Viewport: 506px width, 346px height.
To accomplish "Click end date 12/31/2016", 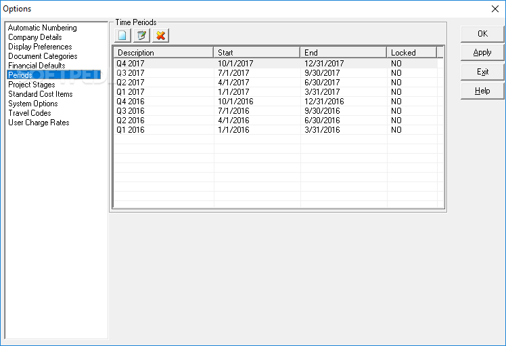I will (324, 102).
